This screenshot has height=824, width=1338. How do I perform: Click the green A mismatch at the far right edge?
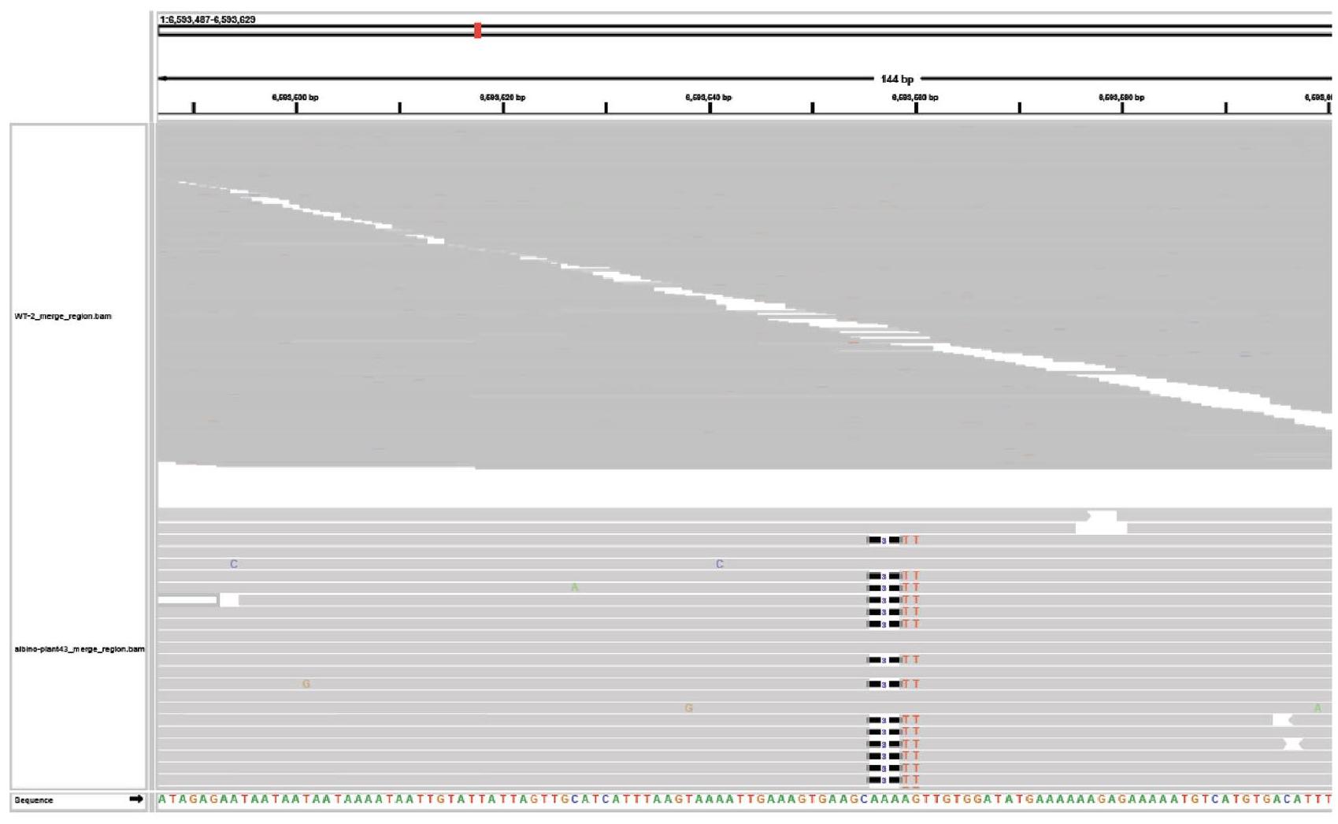(1318, 708)
